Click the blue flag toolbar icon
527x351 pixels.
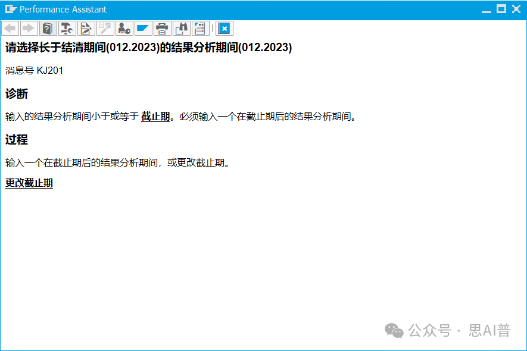pyautogui.click(x=143, y=28)
